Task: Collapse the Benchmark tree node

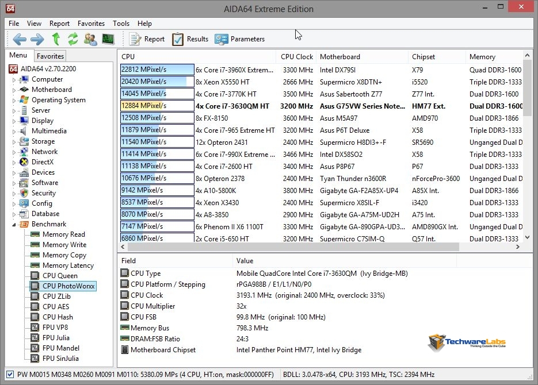Action: [x=14, y=225]
